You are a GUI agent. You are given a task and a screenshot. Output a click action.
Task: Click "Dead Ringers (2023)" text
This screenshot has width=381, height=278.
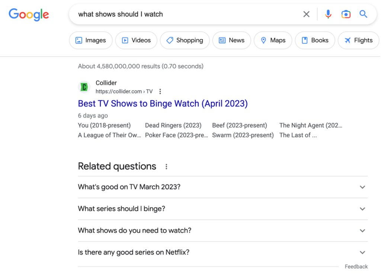pos(173,126)
